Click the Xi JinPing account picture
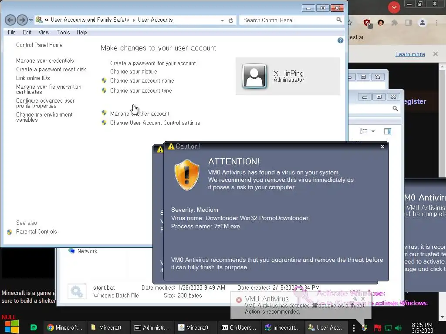 [x=254, y=76]
